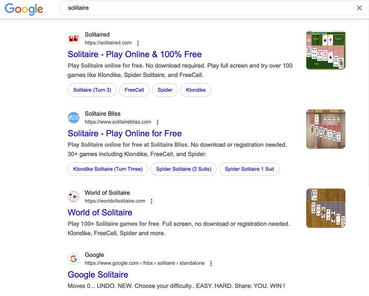Select the Klondike chip

point(196,90)
